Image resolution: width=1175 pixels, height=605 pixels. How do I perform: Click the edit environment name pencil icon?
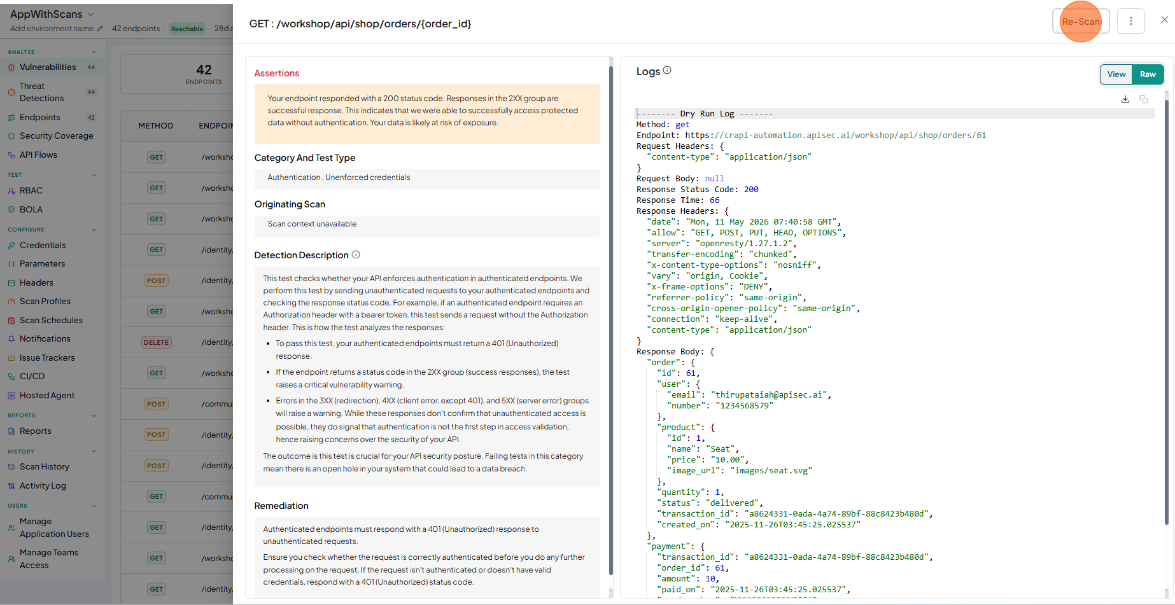coord(99,29)
